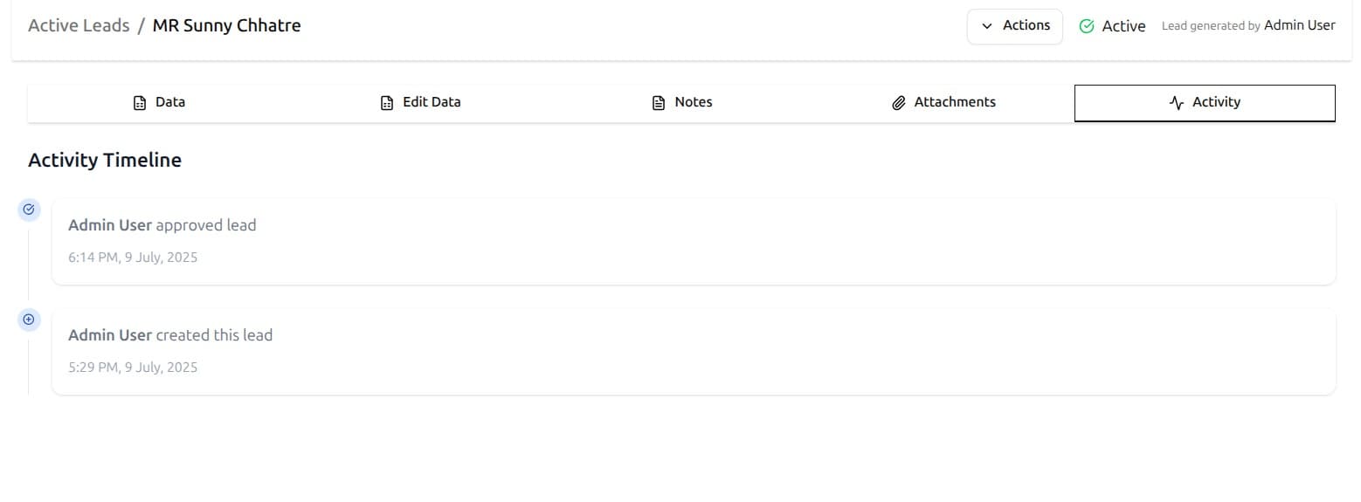Click the Edit Data tab icon
This screenshot has width=1361, height=502.
click(387, 103)
